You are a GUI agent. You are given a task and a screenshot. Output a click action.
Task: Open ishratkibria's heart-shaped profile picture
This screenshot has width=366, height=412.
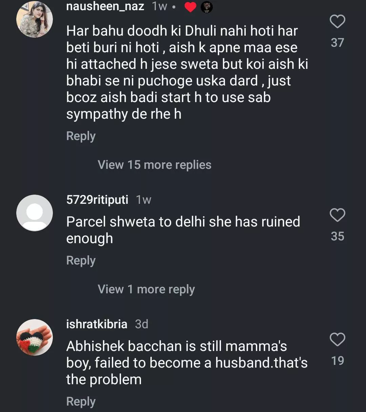(x=35, y=337)
